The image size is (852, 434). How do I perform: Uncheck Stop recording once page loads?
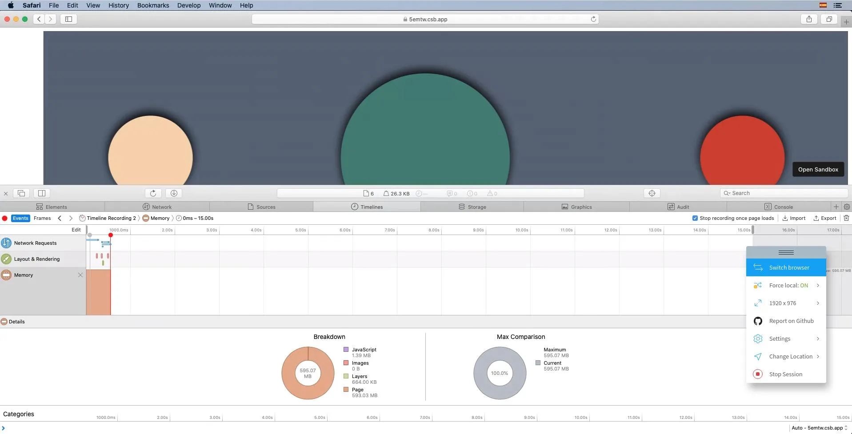click(695, 218)
